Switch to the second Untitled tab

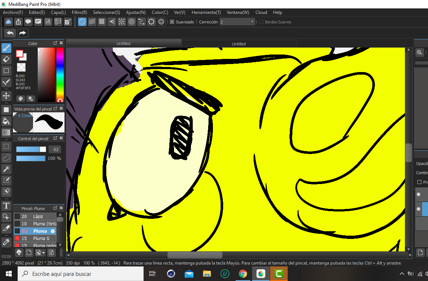(239, 44)
